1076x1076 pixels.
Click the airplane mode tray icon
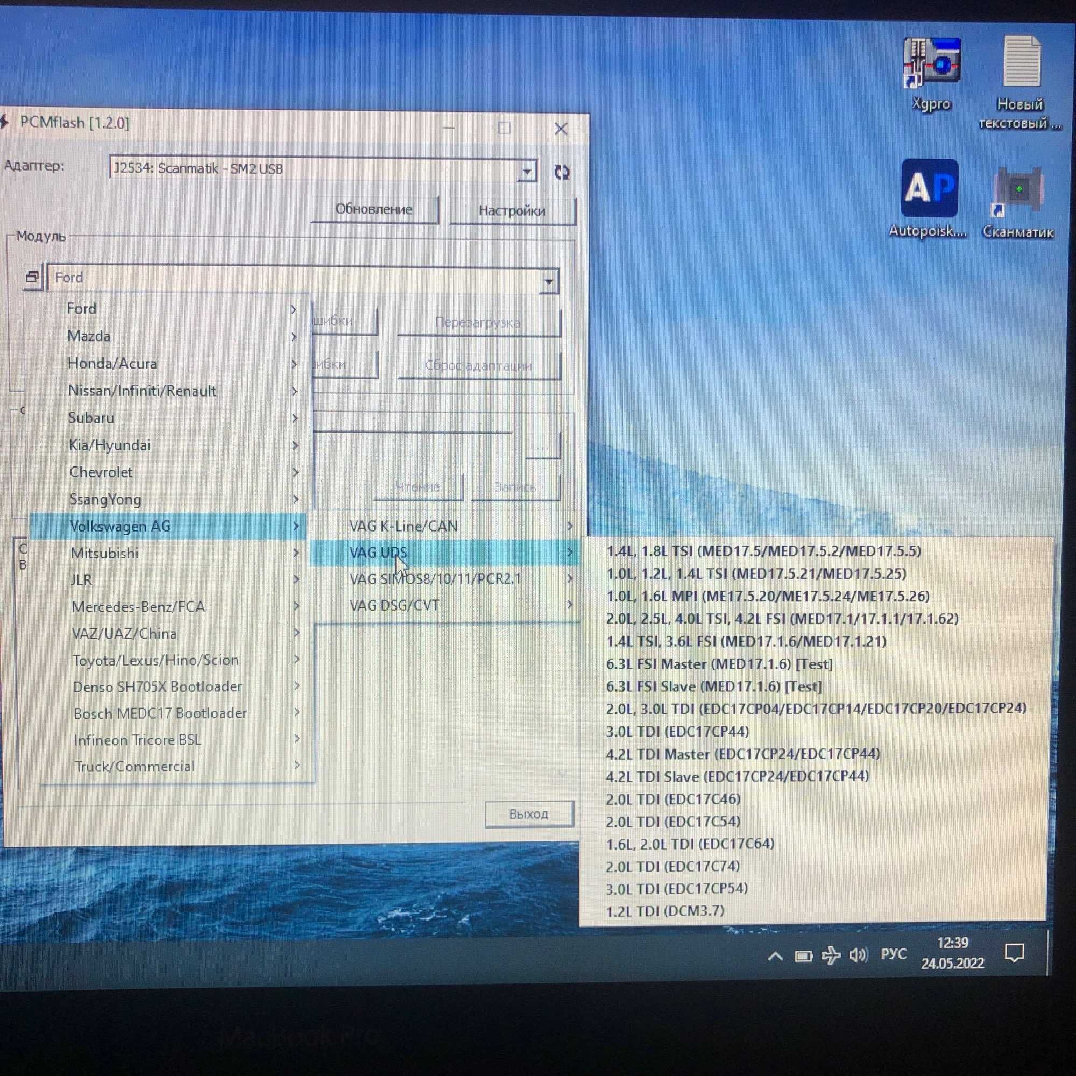[x=831, y=955]
